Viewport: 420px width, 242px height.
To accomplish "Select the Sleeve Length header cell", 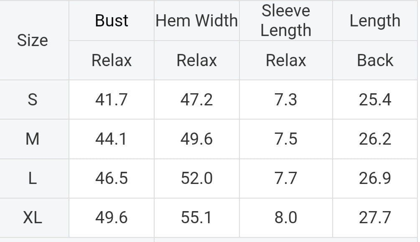I will (286, 20).
